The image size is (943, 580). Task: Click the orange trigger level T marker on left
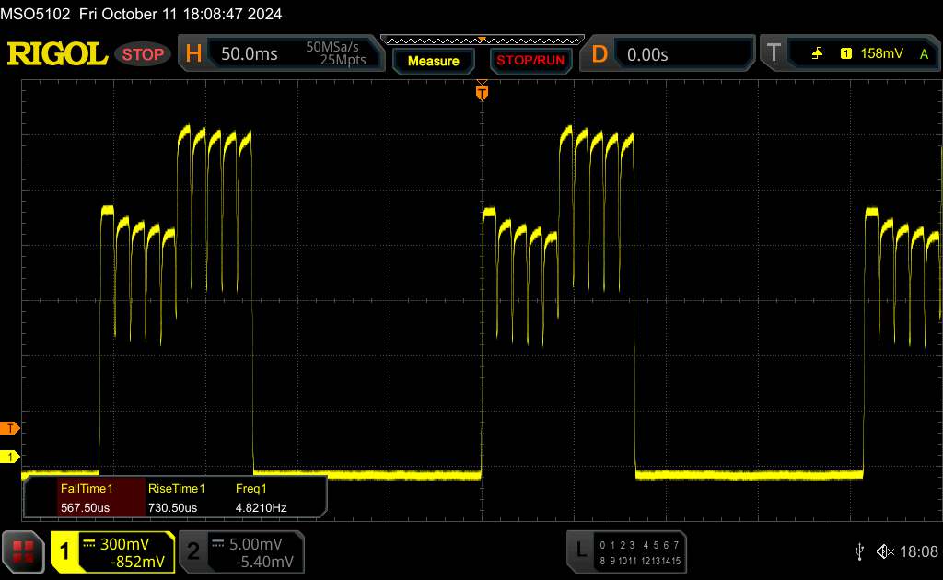(9, 428)
